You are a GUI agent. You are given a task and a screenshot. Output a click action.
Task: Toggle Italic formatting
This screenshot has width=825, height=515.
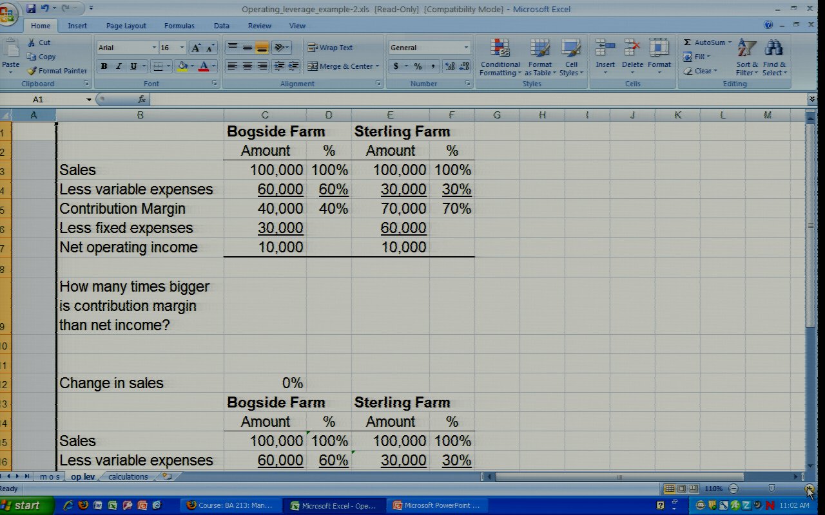[x=119, y=66]
